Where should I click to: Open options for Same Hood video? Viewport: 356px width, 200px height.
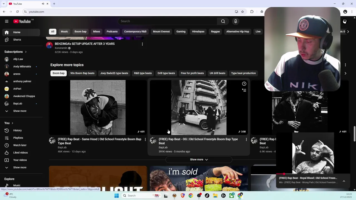tap(145, 139)
